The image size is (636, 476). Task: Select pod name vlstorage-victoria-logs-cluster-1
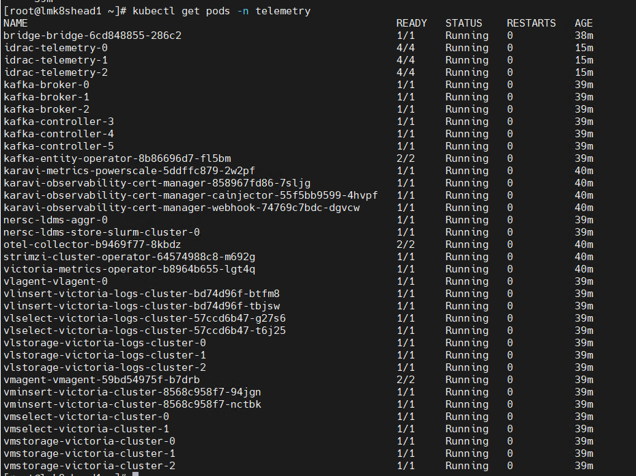104,355
